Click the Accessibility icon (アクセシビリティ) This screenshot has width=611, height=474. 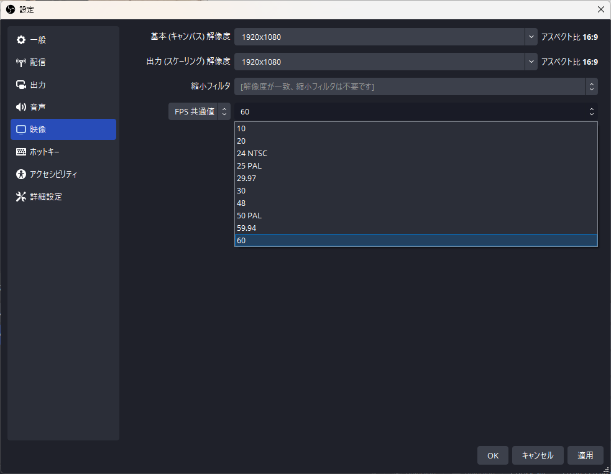[x=21, y=174]
